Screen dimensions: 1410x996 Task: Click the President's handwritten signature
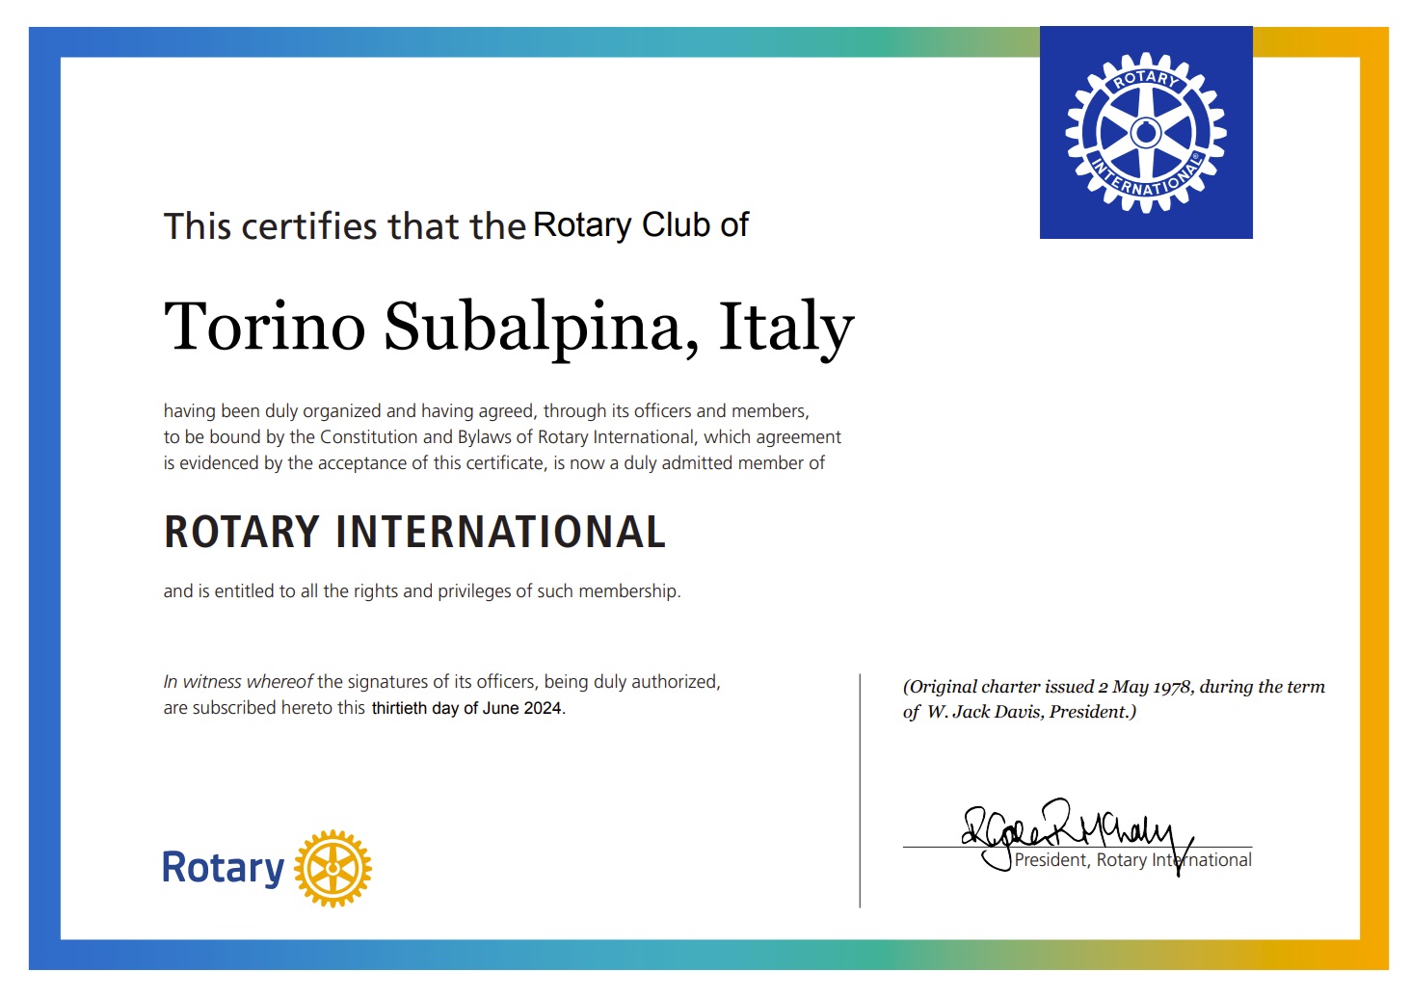pos(1070,828)
